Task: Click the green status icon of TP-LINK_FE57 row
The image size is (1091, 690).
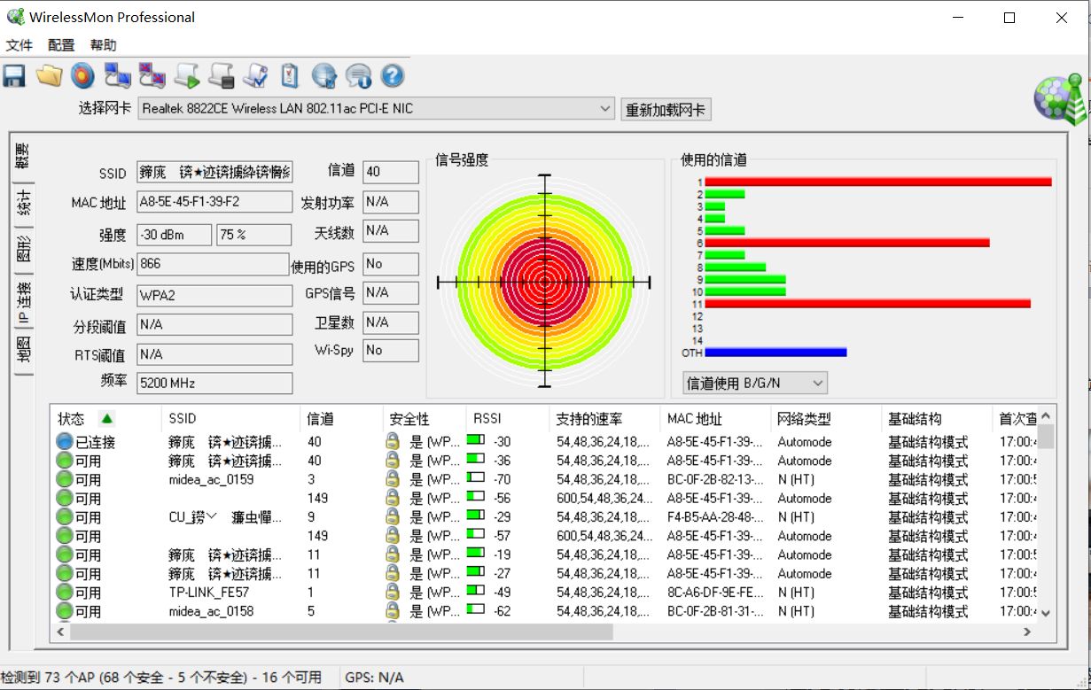Action: click(x=65, y=592)
